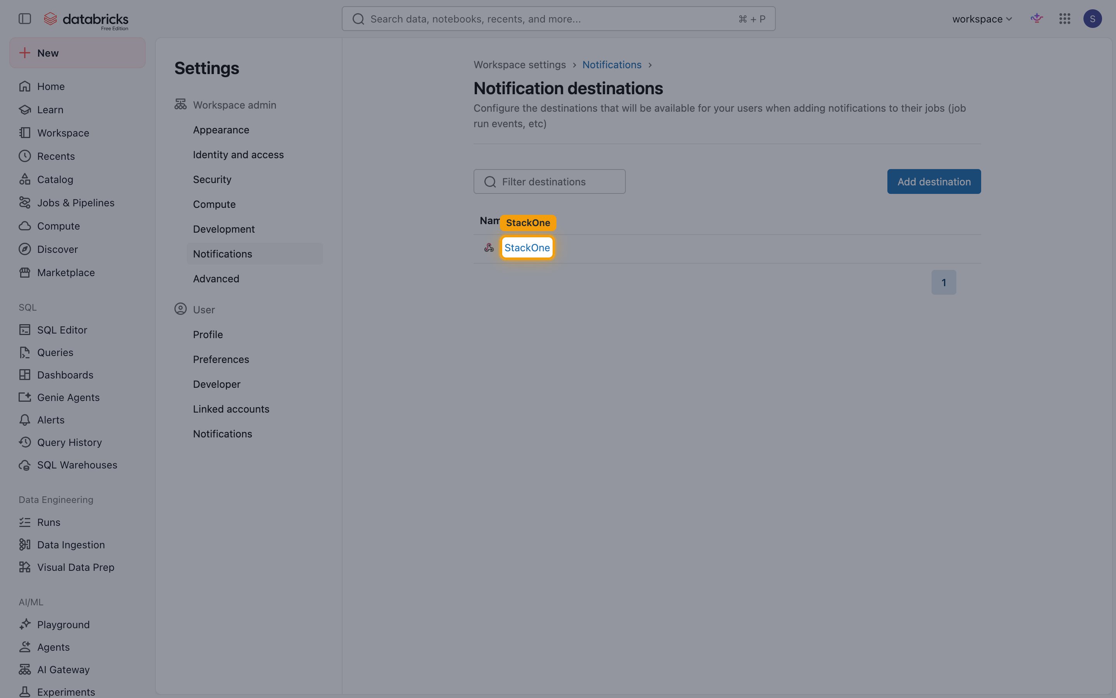Select Notifications under User settings
The image size is (1116, 698).
coord(222,434)
